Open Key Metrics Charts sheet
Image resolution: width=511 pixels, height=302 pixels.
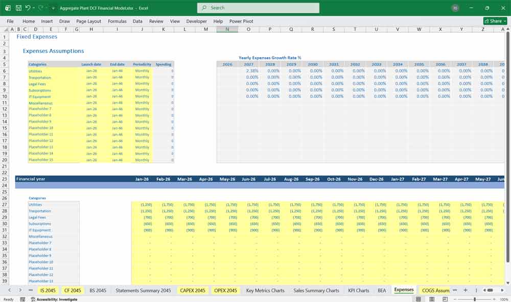tap(265, 290)
